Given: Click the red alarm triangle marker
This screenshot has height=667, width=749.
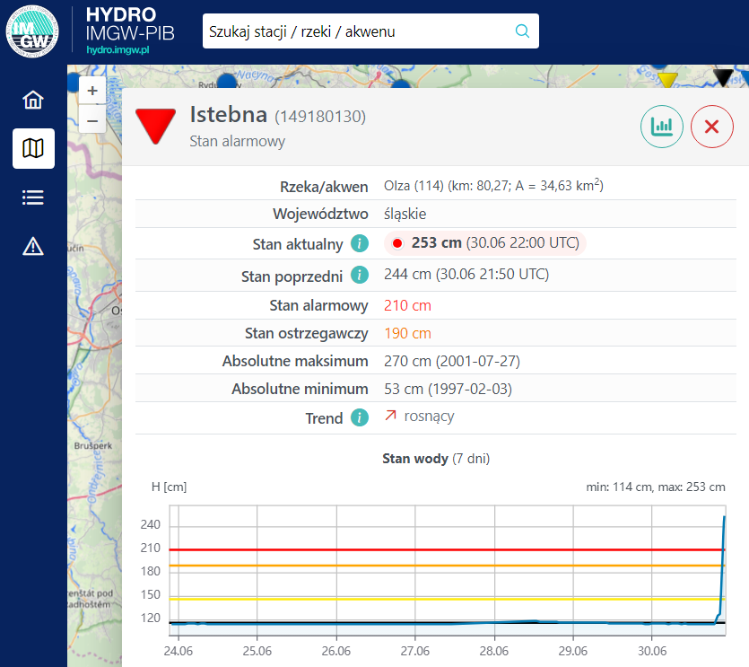Looking at the screenshot, I should click(x=156, y=126).
